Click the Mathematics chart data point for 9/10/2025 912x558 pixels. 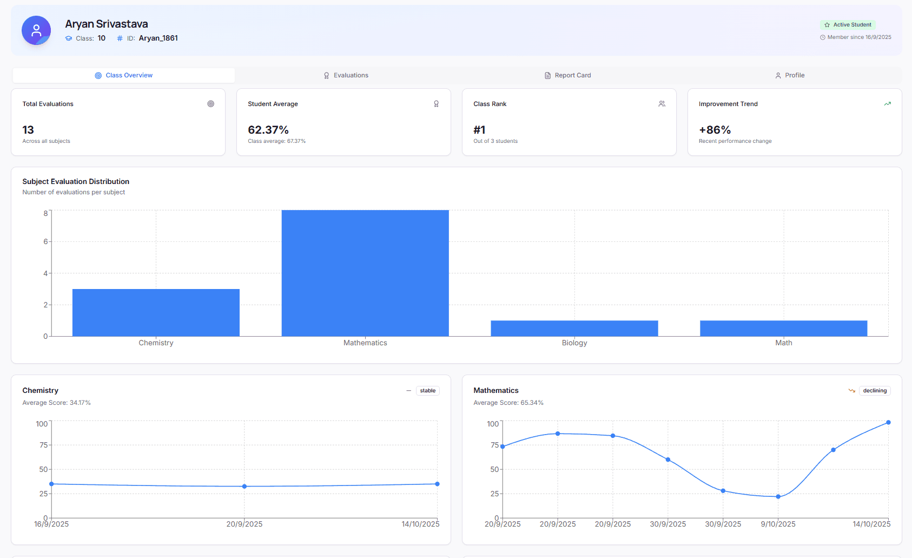coord(778,496)
